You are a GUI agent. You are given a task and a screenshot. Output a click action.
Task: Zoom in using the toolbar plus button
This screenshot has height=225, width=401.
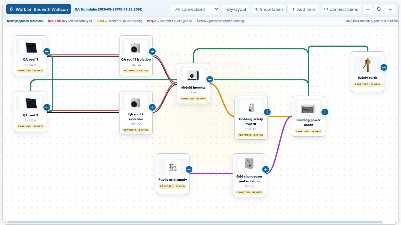tap(390, 9)
